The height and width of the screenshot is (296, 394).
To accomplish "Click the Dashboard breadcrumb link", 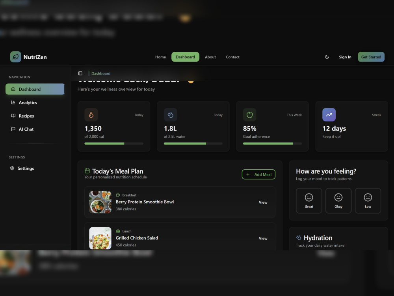I will (101, 73).
